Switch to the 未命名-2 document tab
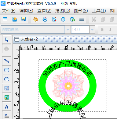117x119 pixels. 28,39
